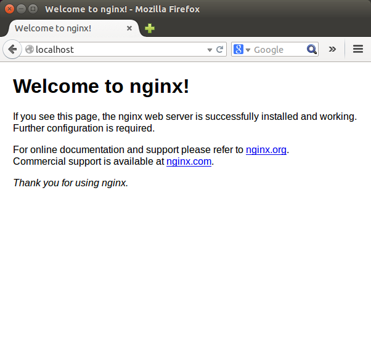Click the globe site identity icon
The height and width of the screenshot is (351, 371).
click(30, 49)
